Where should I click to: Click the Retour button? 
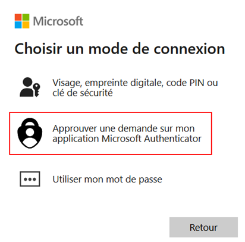click(203, 227)
